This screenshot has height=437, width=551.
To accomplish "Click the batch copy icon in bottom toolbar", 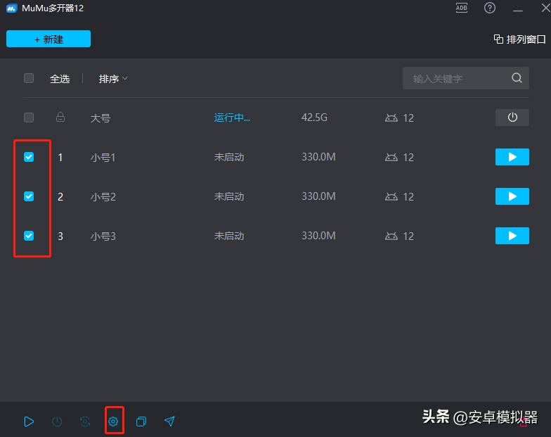I will coord(141,421).
